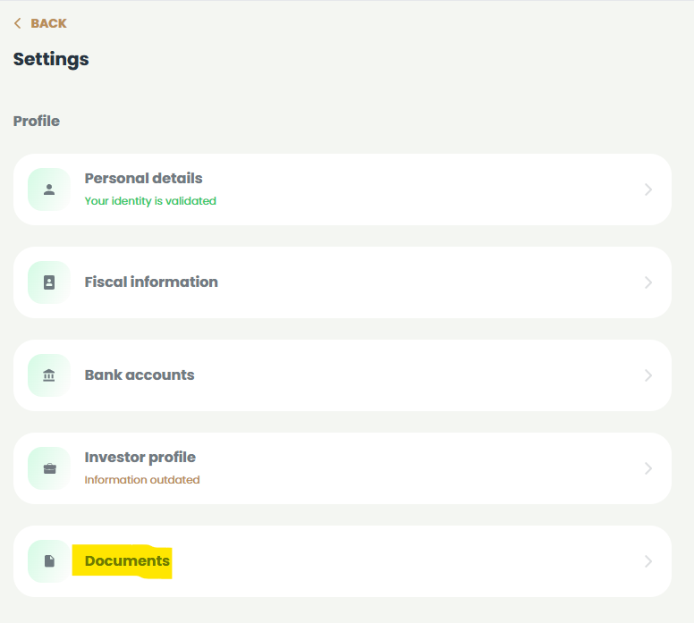This screenshot has height=623, width=694.
Task: Open Investor profile using its right chevron
Action: (x=648, y=468)
